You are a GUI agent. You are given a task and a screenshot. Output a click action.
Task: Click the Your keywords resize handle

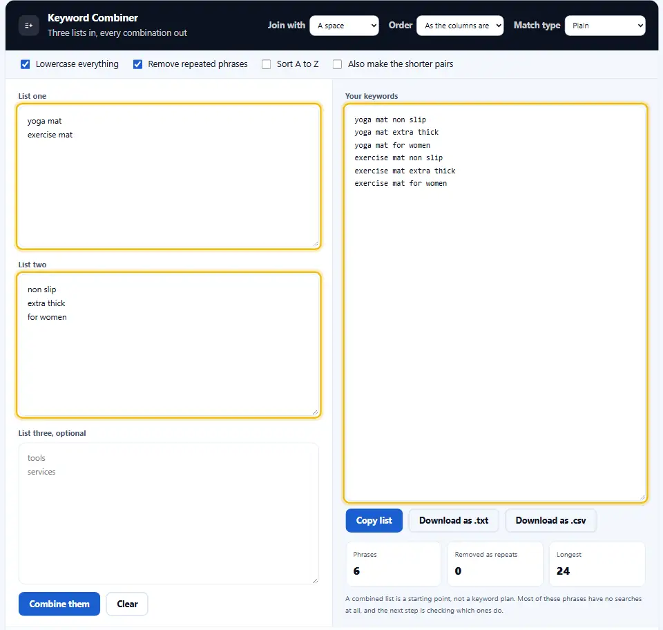tap(642, 497)
